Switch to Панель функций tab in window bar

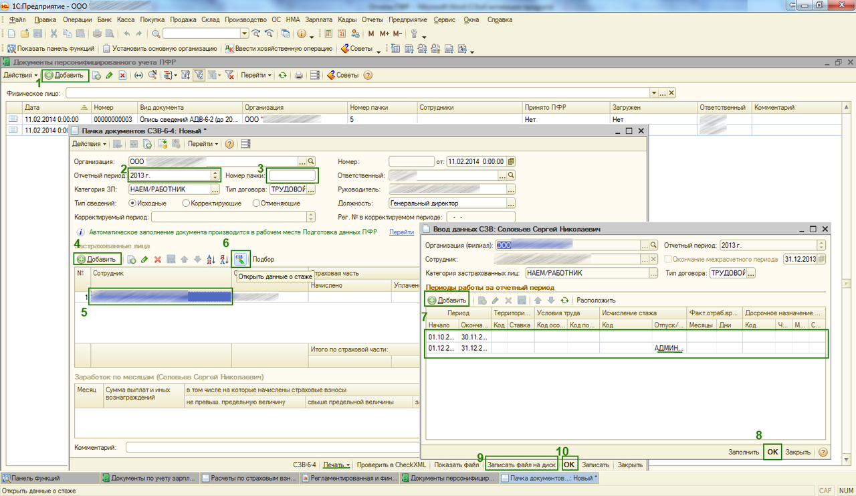[50, 479]
